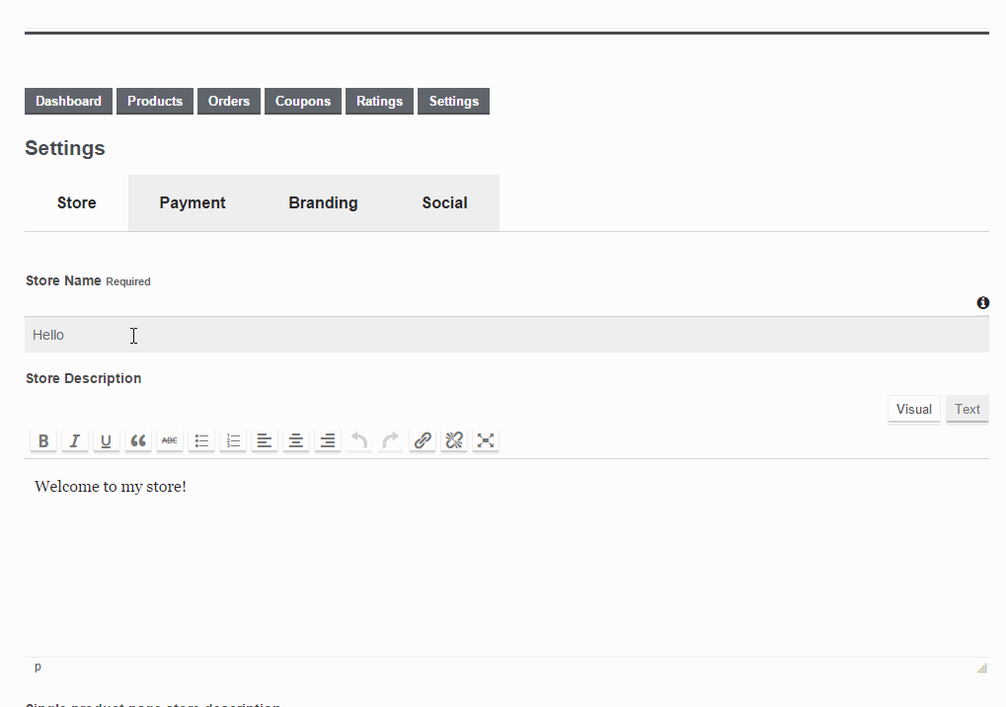Switch to the Payment tab
The height and width of the screenshot is (707, 1006).
point(192,202)
